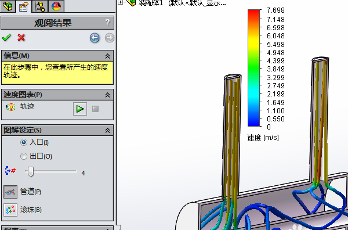
Task: Click the yellow information message box
Action: pos(57,73)
